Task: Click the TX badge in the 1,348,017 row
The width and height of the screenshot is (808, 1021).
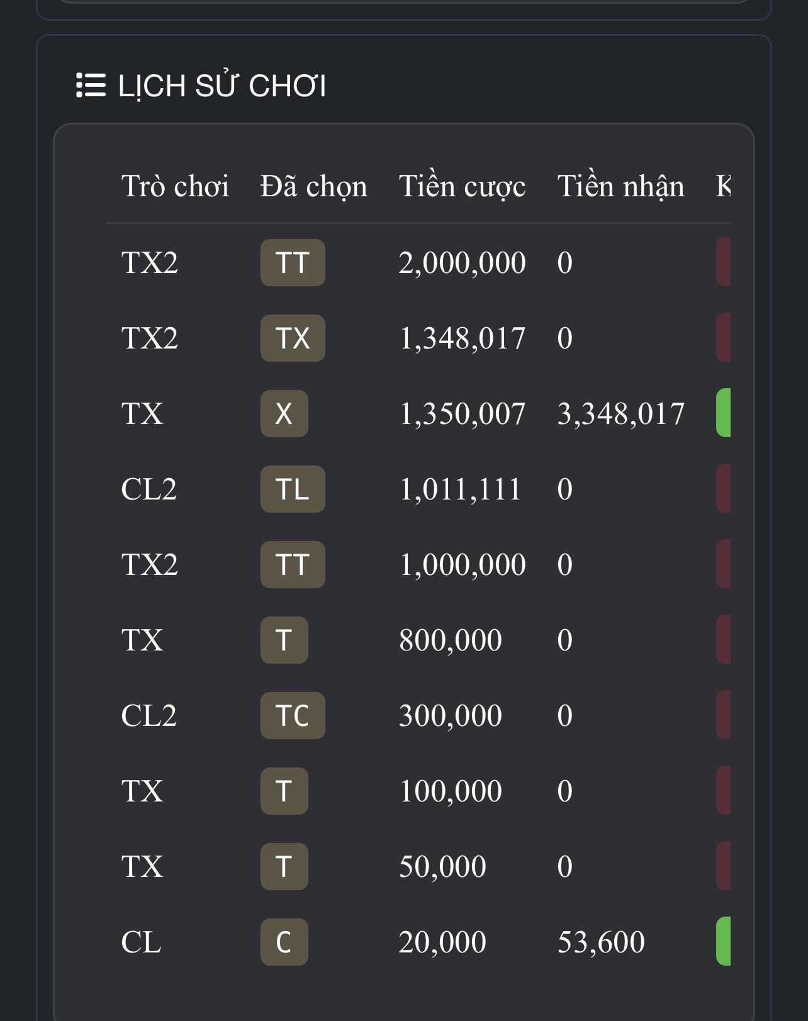Action: click(293, 338)
